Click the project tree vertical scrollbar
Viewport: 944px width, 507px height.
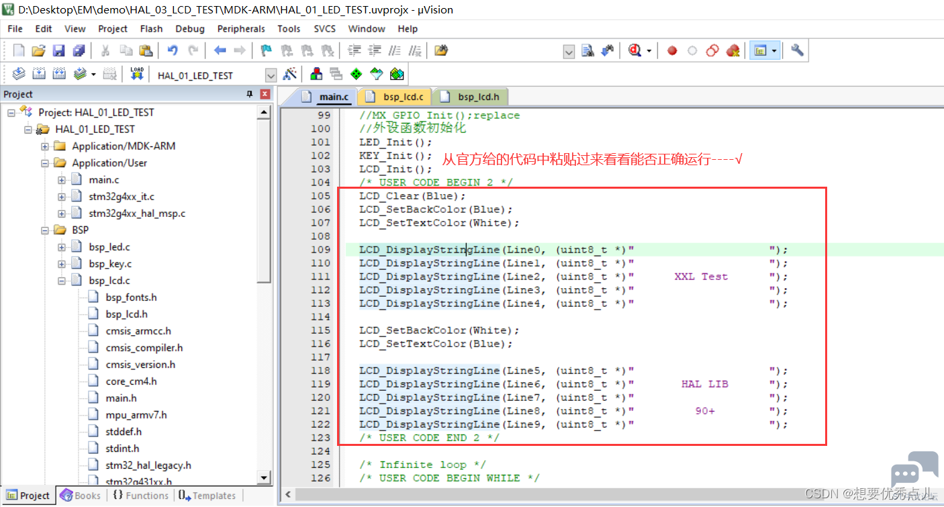tap(265, 201)
